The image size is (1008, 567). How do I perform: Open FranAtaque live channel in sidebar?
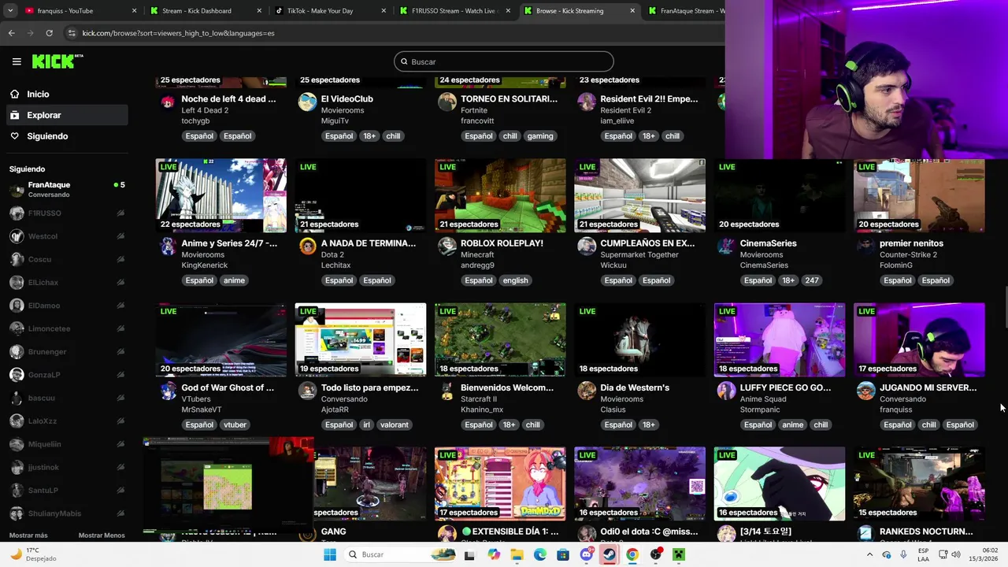tap(67, 190)
